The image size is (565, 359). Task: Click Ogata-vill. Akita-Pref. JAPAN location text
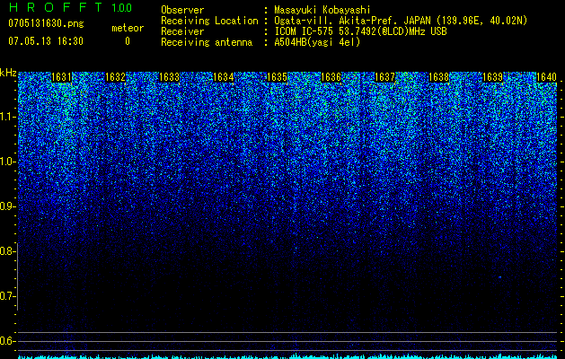[401, 21]
